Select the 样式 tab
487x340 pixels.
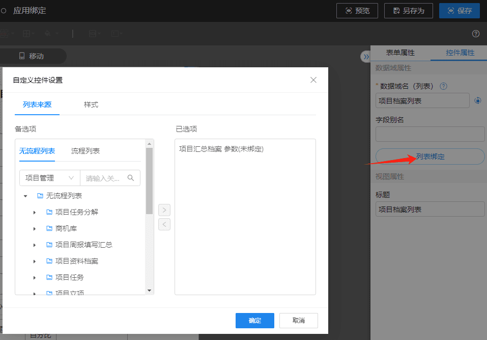pos(91,104)
